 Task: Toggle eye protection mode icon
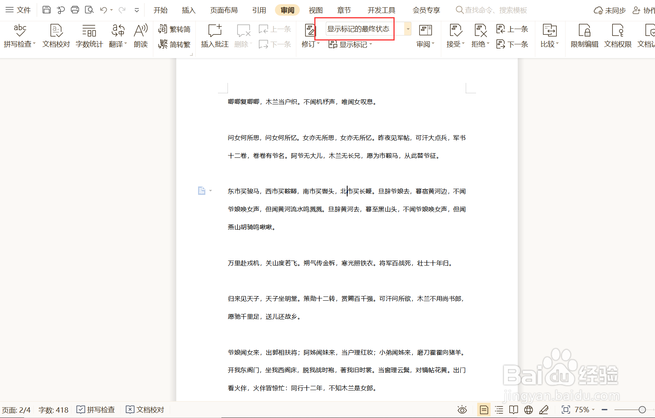pos(462,410)
